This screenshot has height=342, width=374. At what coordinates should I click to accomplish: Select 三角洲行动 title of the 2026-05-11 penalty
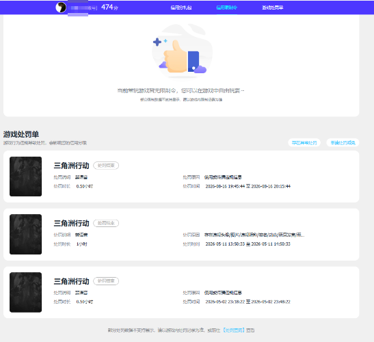tap(71, 223)
